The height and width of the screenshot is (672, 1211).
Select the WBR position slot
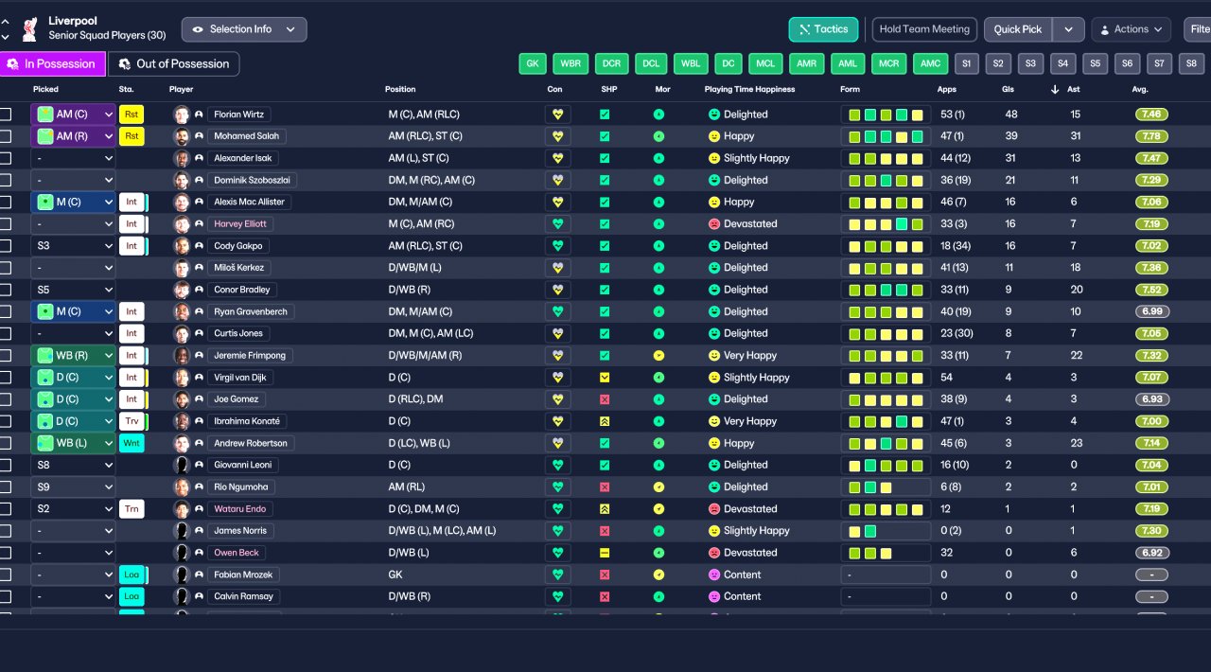click(x=570, y=63)
